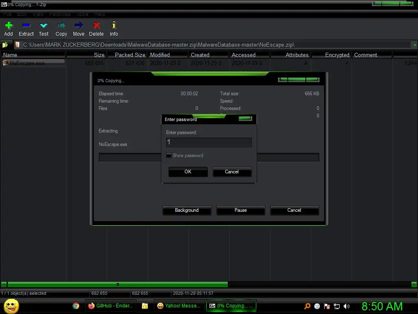
Task: Click the horizontal scrollbar thumb
Action: [118, 285]
